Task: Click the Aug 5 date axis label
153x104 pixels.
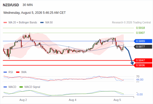Action: pyautogui.click(x=117, y=100)
